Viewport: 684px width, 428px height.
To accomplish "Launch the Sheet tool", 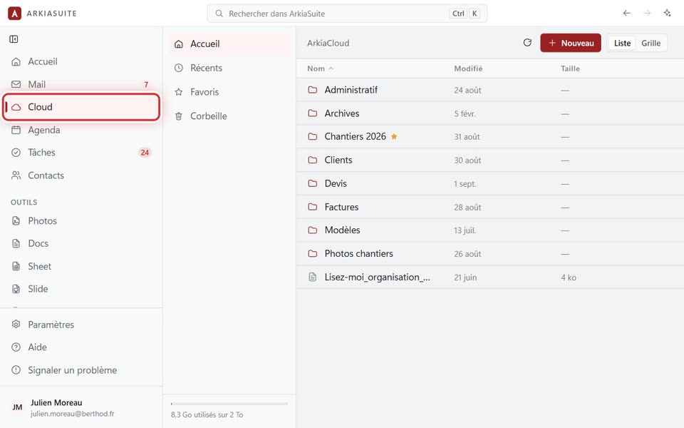I will [x=81, y=266].
